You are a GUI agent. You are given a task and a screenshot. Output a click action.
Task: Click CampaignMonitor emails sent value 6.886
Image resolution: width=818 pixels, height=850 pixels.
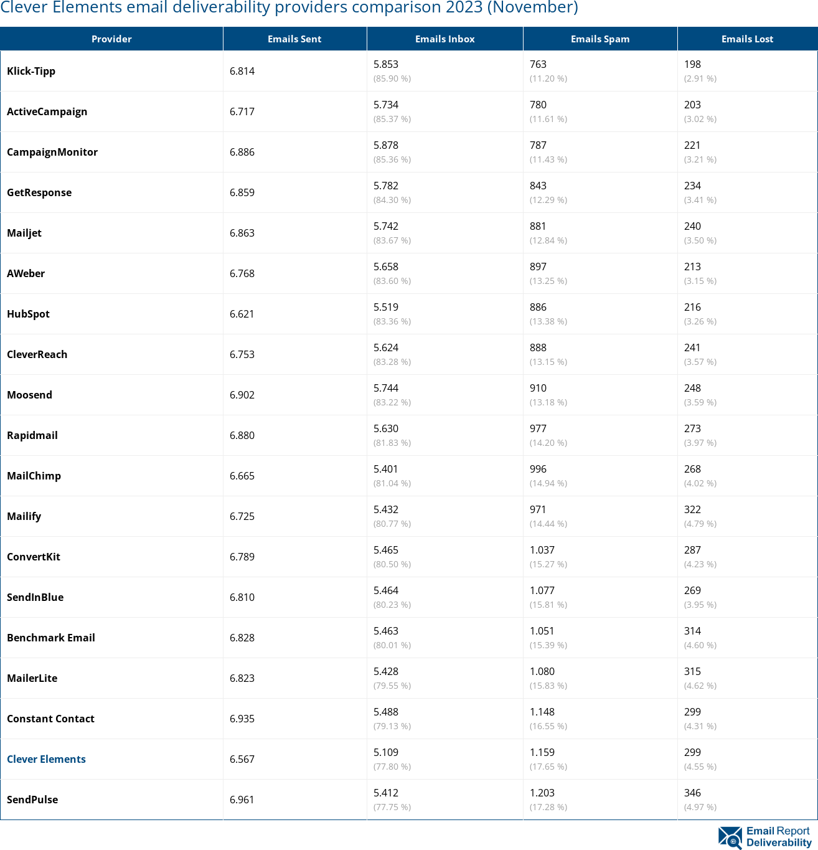click(242, 152)
